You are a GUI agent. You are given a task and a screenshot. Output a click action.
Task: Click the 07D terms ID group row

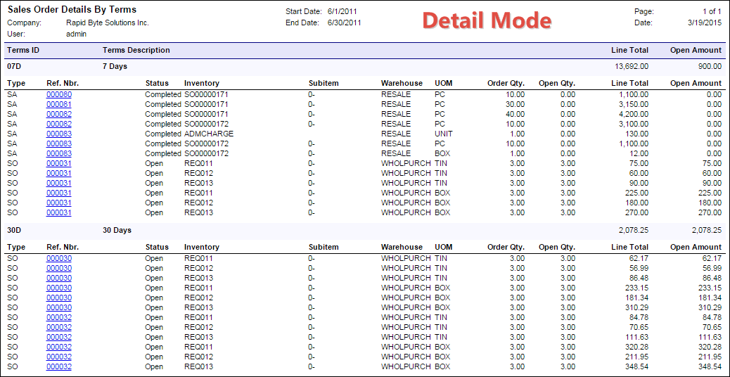(15, 66)
